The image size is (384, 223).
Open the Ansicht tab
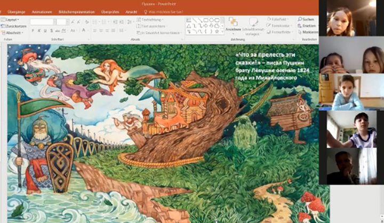pos(131,12)
